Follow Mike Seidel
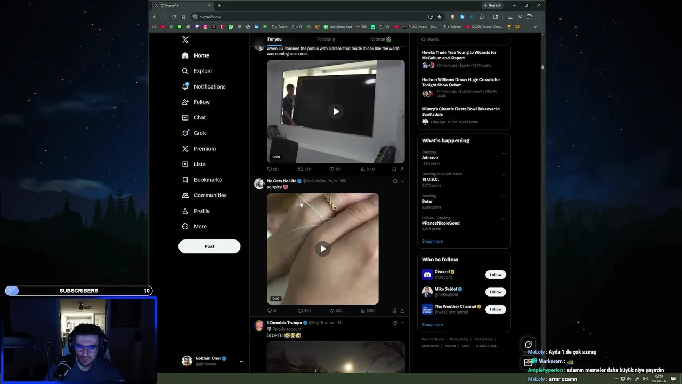The width and height of the screenshot is (682, 384). coord(496,292)
